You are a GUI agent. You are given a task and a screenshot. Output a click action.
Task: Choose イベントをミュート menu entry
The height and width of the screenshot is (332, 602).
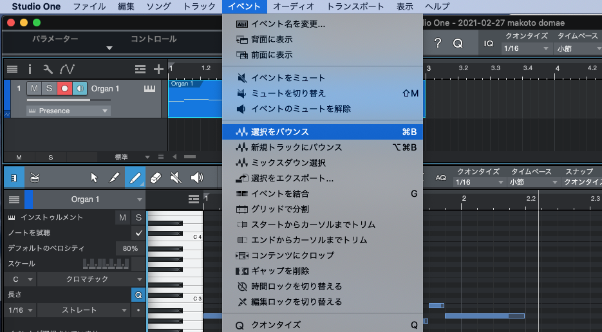[323, 78]
